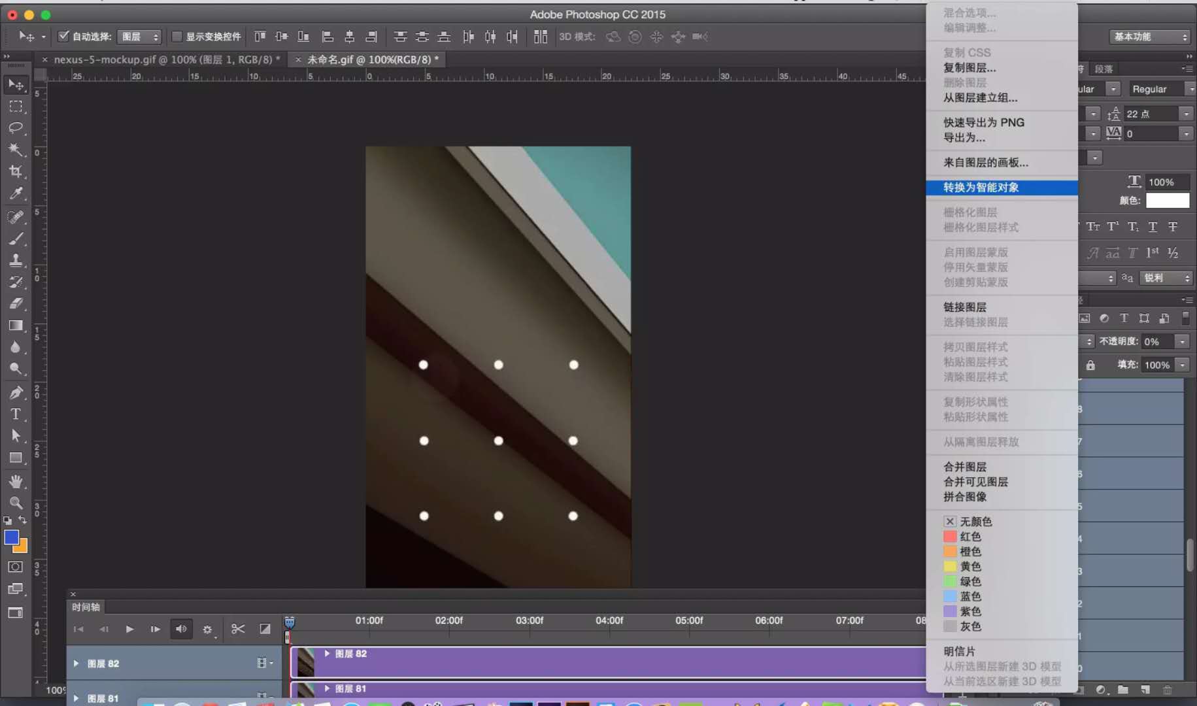The width and height of the screenshot is (1197, 706).
Task: Click the blue foreground color swatch
Action: 11,537
